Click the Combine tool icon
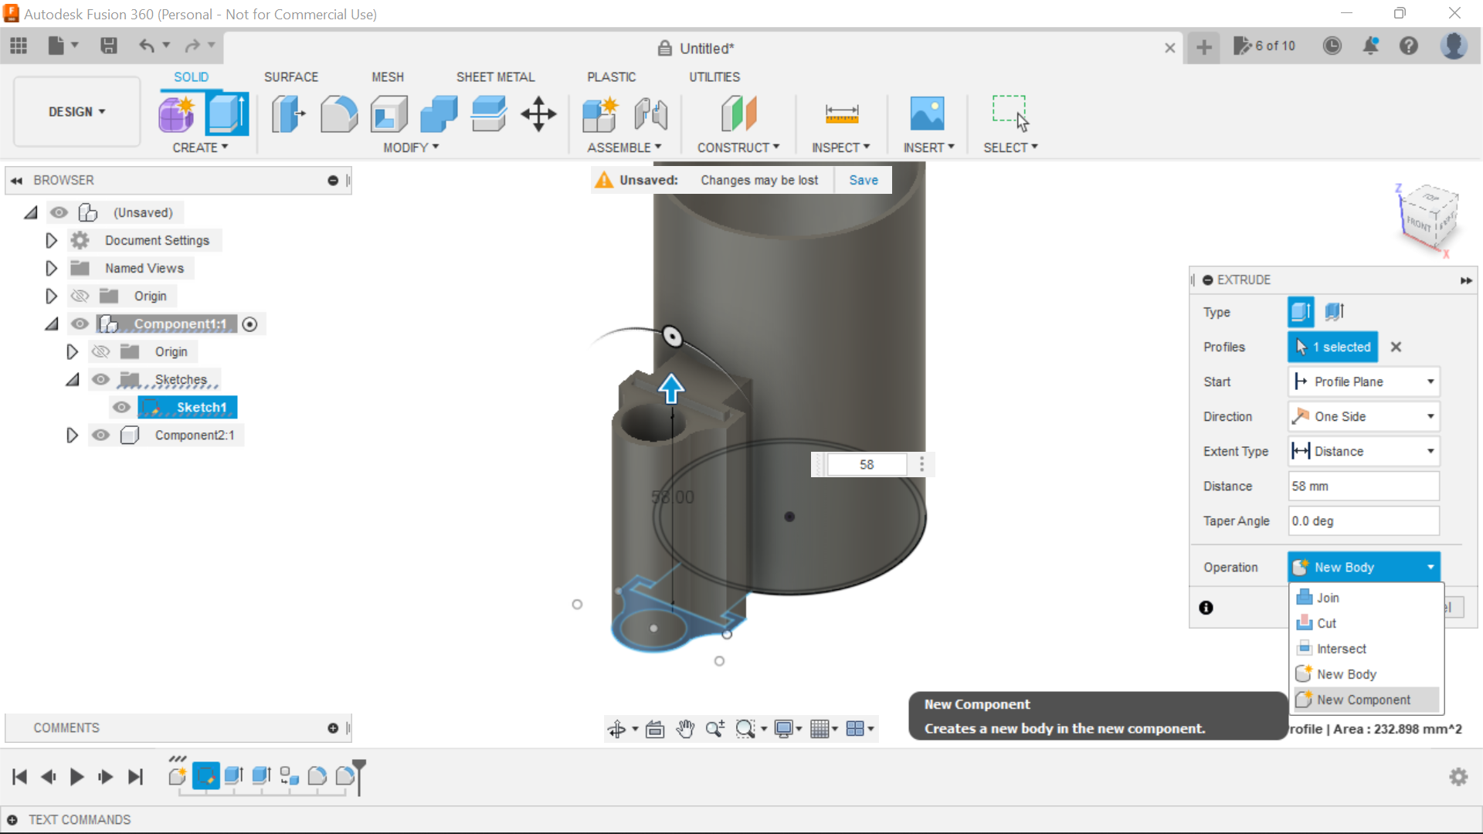 pyautogui.click(x=439, y=113)
